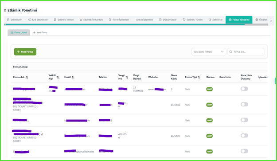Open the Etkinlikler tab
Viewport: 277px width, 161px height.
[x=14, y=20]
